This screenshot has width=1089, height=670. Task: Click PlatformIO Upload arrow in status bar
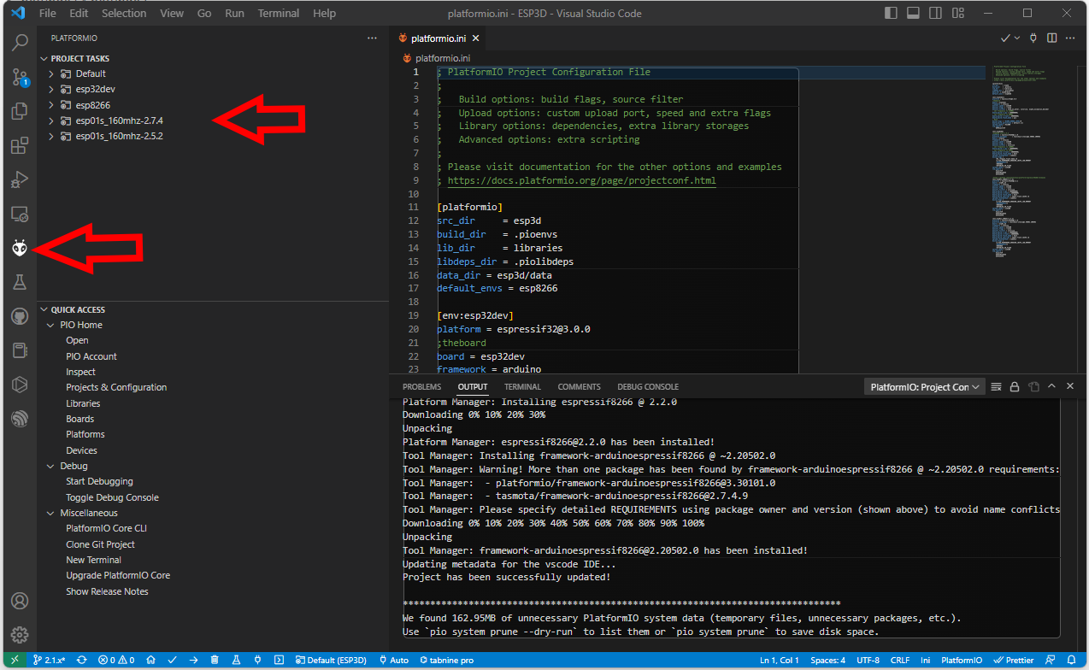[x=193, y=661]
